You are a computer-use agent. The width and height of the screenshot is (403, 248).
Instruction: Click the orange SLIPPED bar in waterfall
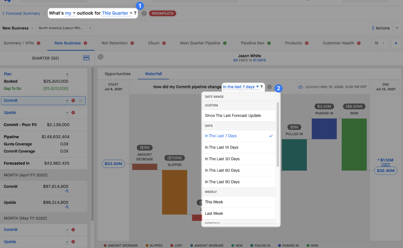[x=175, y=192]
